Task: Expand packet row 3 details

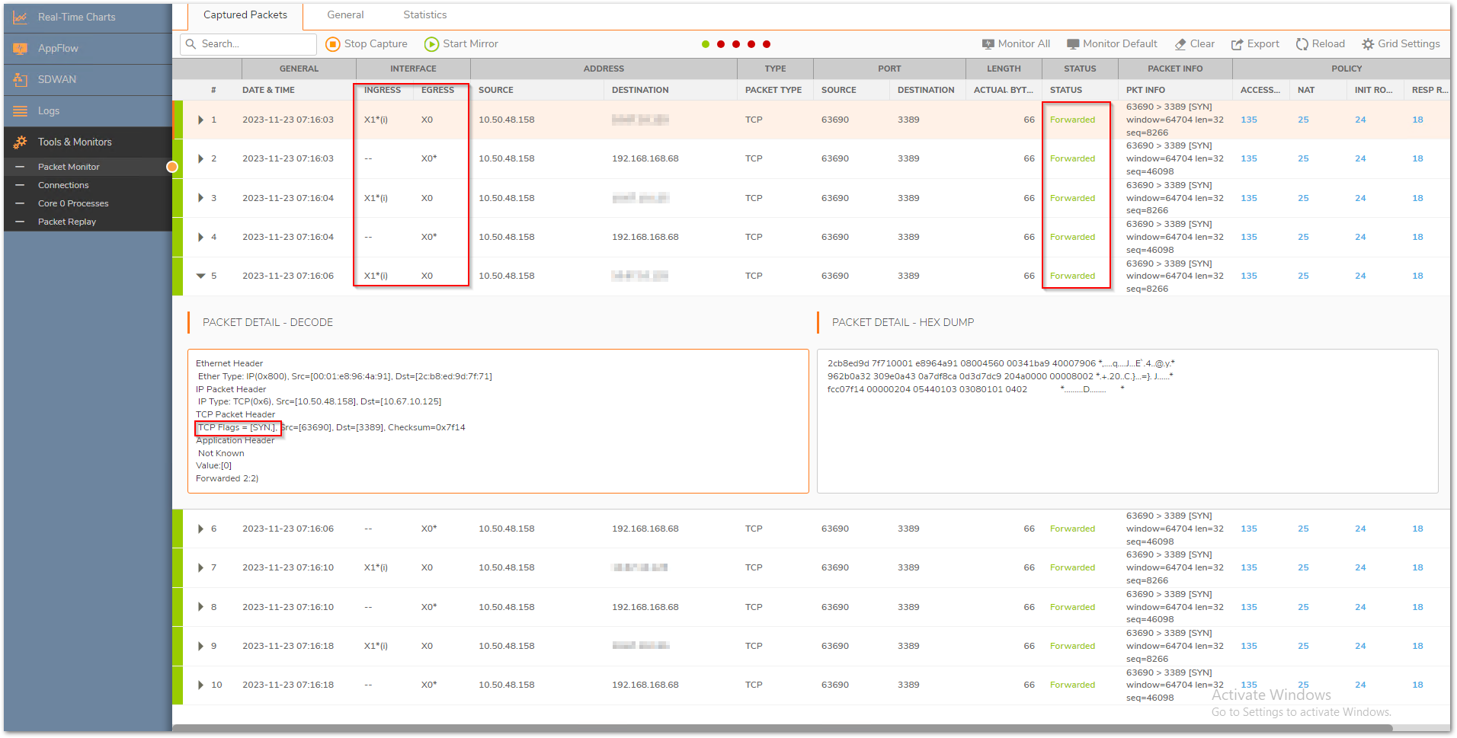Action: (201, 198)
